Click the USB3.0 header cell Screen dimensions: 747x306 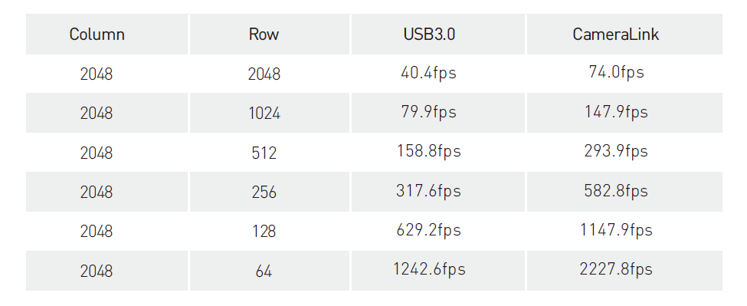tap(438, 35)
